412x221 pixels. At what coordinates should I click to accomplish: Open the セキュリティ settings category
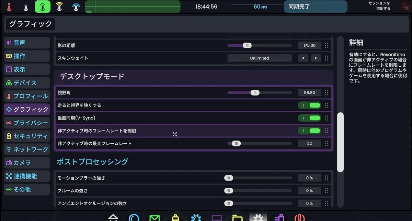[x=27, y=136]
